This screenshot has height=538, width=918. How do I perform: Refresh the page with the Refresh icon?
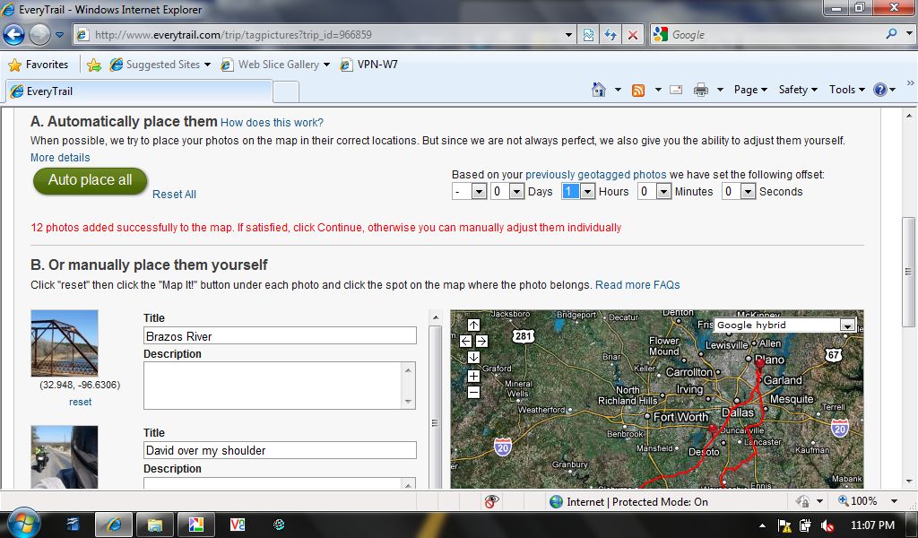pyautogui.click(x=610, y=35)
